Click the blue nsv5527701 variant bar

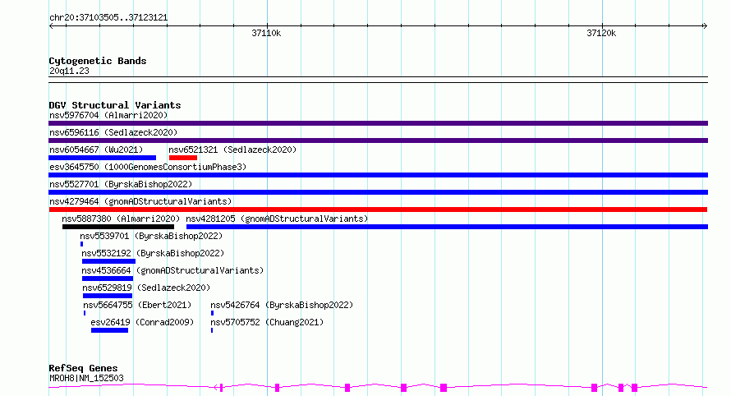[378, 192]
